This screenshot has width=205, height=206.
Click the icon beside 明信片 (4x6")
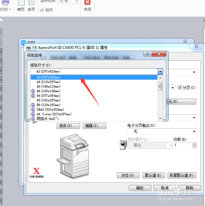33,119
